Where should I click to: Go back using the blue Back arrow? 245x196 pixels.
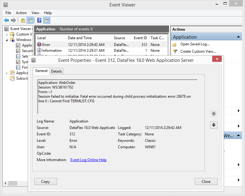point(6,20)
